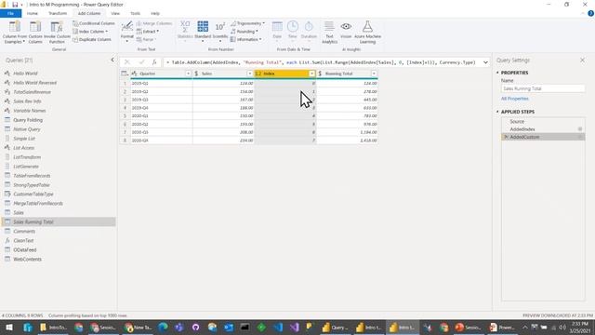
Task: Click the Merge Columns button
Action: pos(154,23)
